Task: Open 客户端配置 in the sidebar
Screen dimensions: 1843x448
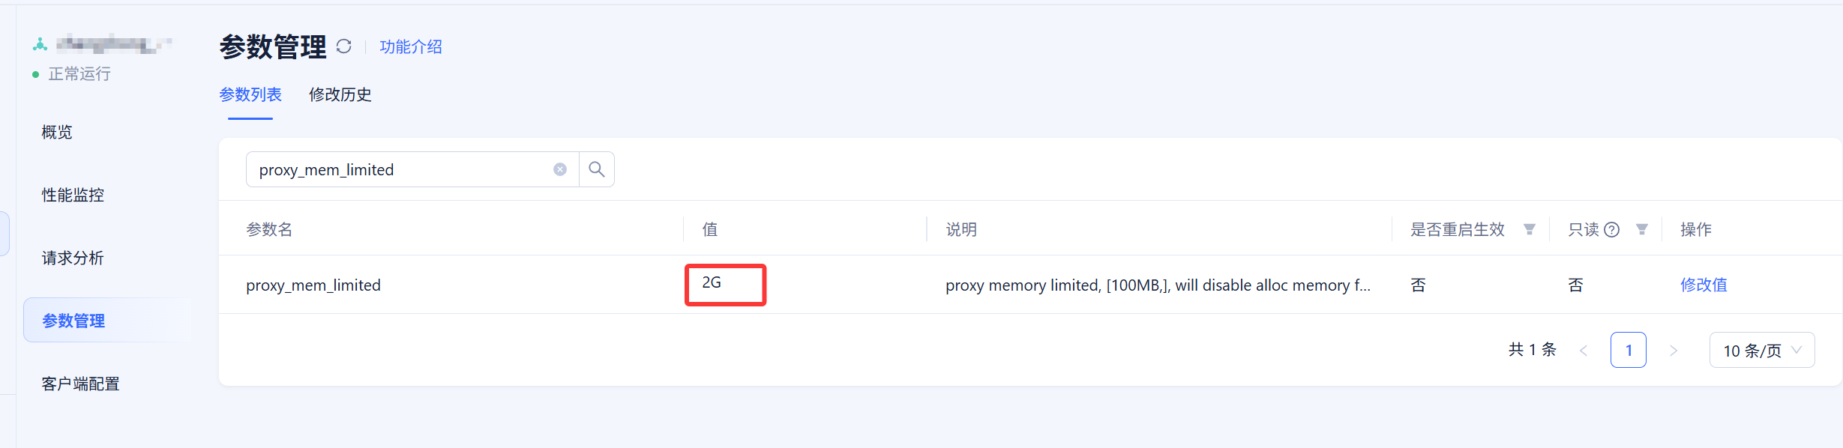Action: point(80,384)
